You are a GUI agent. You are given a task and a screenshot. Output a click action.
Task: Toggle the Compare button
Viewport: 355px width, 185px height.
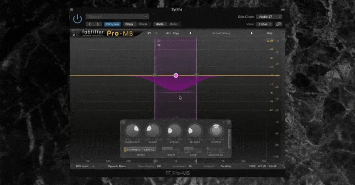coord(112,24)
